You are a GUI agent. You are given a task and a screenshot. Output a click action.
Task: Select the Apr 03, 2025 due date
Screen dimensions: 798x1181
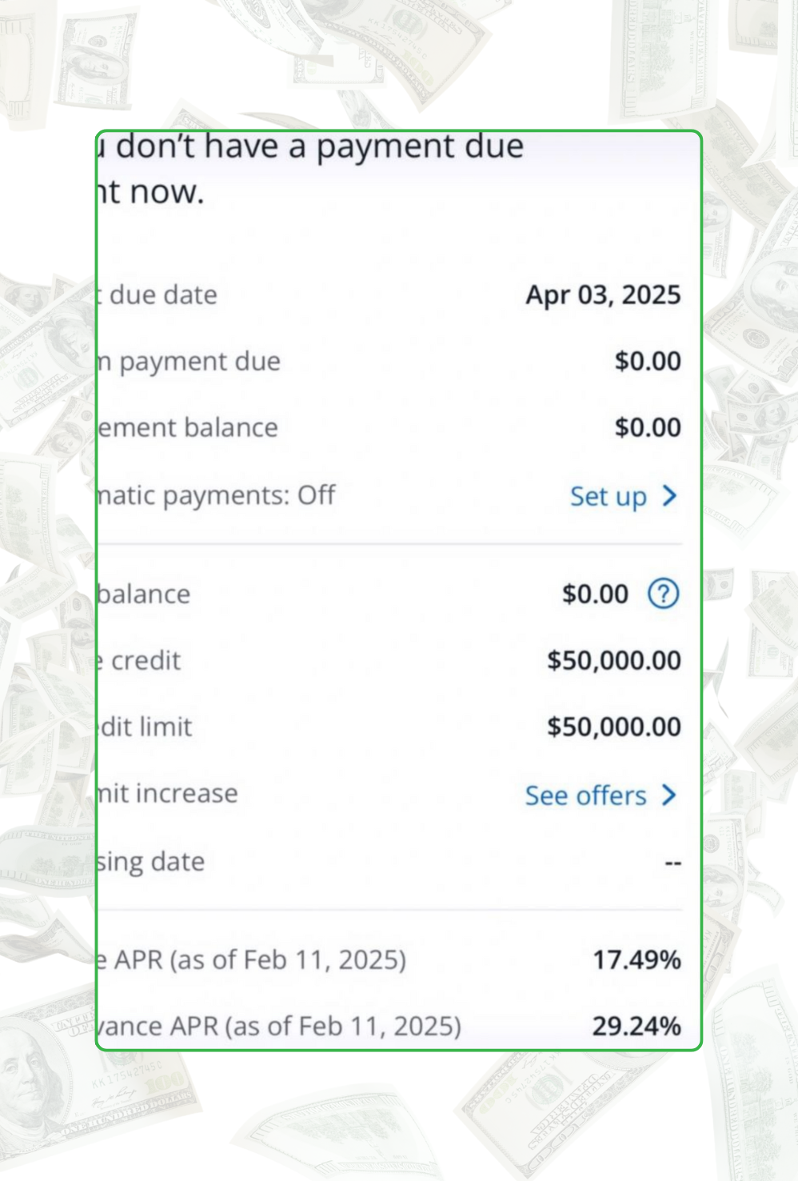pos(603,294)
